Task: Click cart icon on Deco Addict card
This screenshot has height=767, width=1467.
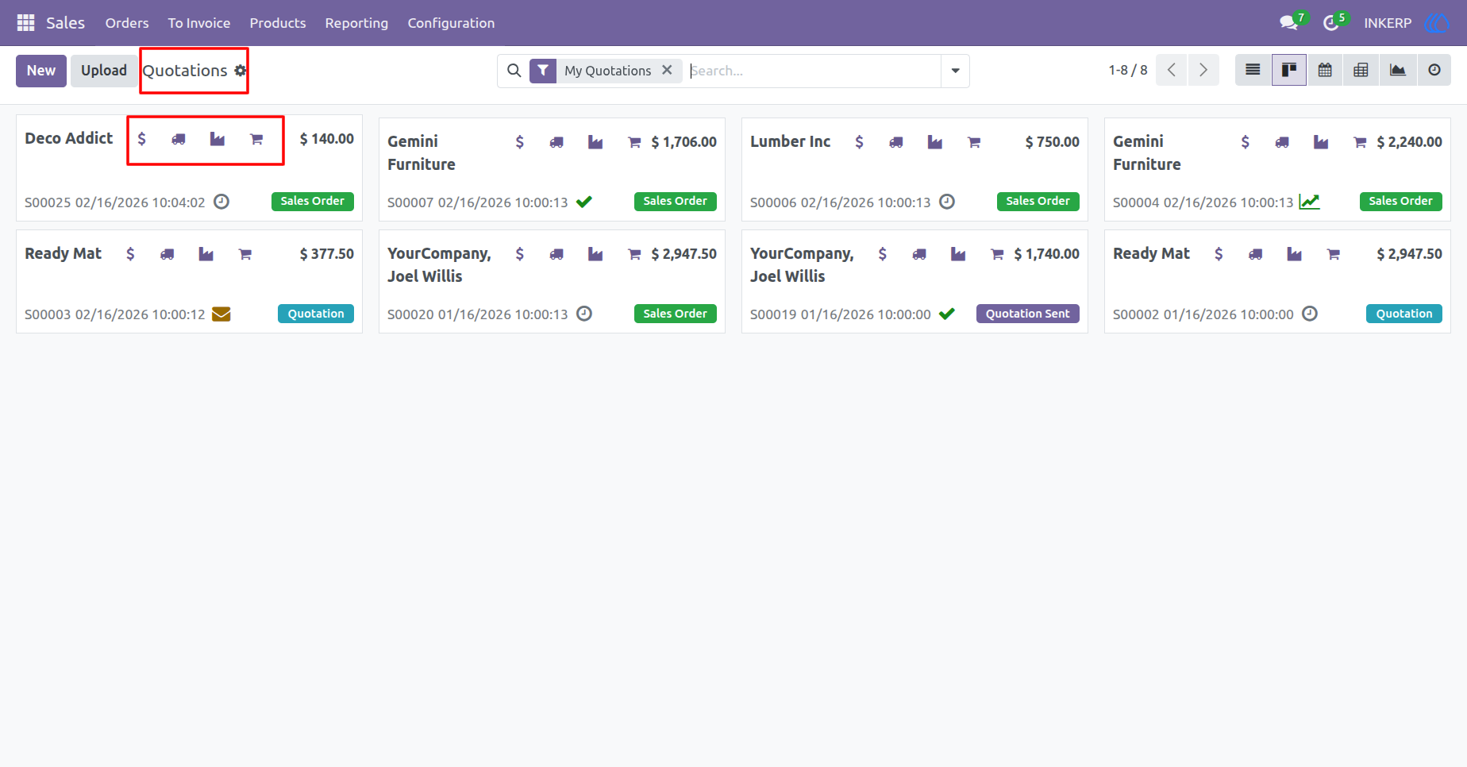Action: (x=256, y=139)
